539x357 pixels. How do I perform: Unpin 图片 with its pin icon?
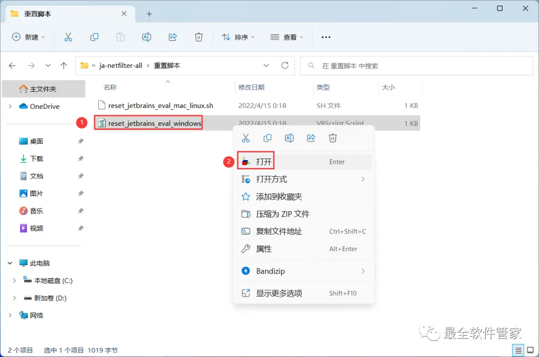click(x=80, y=194)
